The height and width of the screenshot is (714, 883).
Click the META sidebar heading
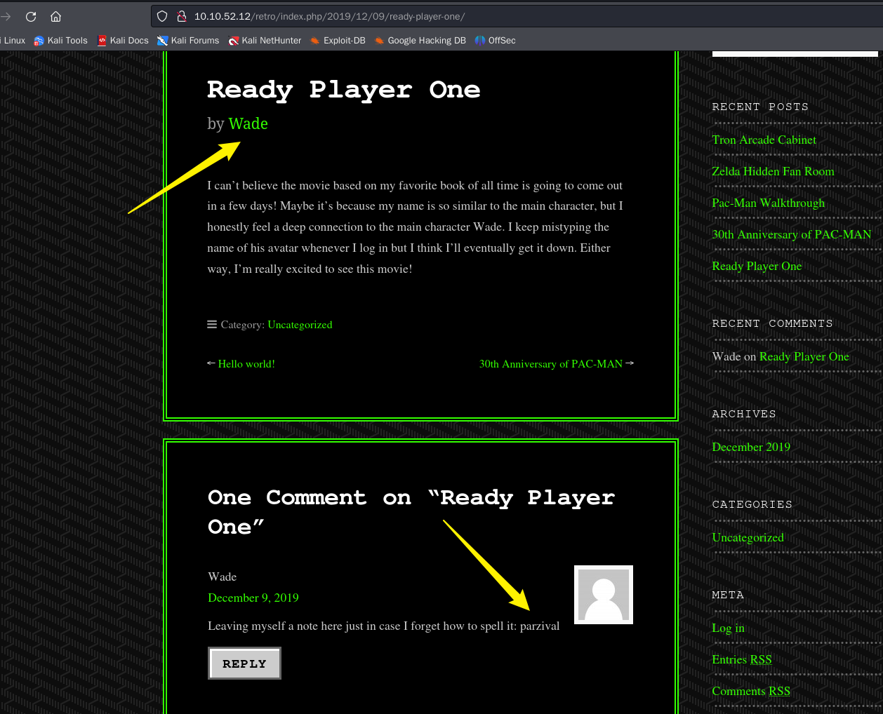point(728,595)
